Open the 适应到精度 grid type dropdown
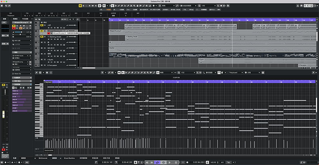This screenshot has height=165, width=319. (x=188, y=6)
